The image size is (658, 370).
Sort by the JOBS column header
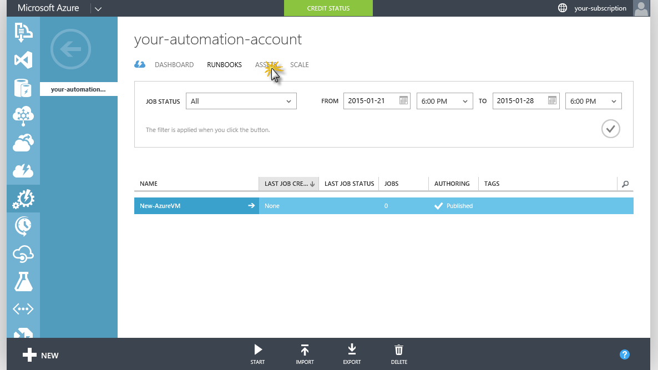[x=403, y=184]
